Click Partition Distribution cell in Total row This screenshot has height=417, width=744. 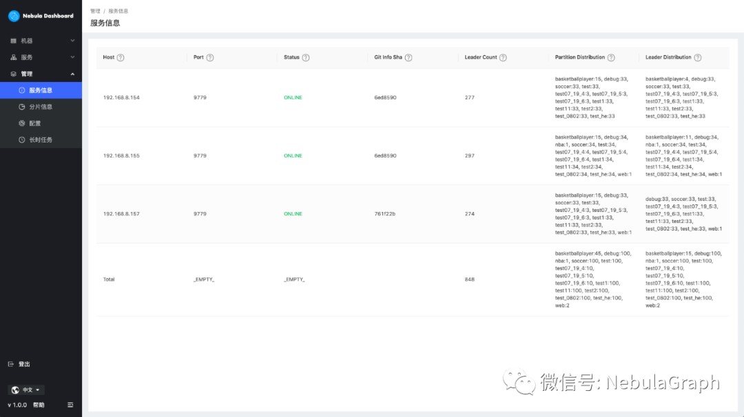[x=593, y=279]
